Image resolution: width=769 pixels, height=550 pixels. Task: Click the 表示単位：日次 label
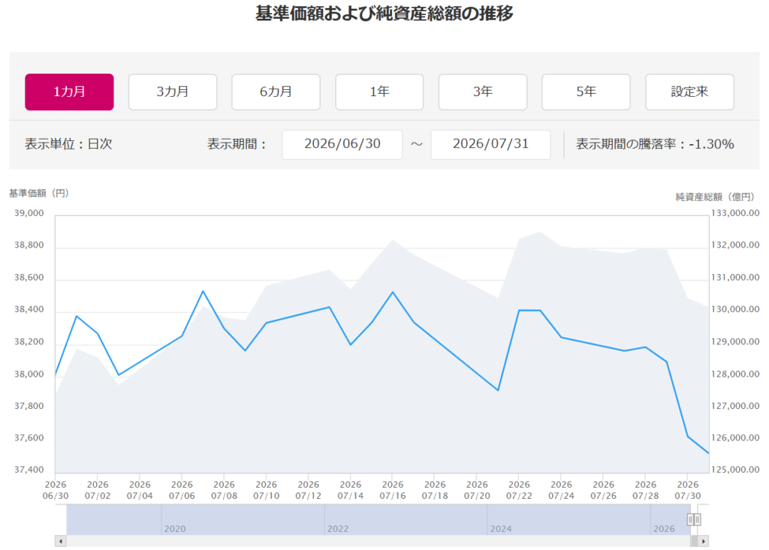click(x=68, y=144)
